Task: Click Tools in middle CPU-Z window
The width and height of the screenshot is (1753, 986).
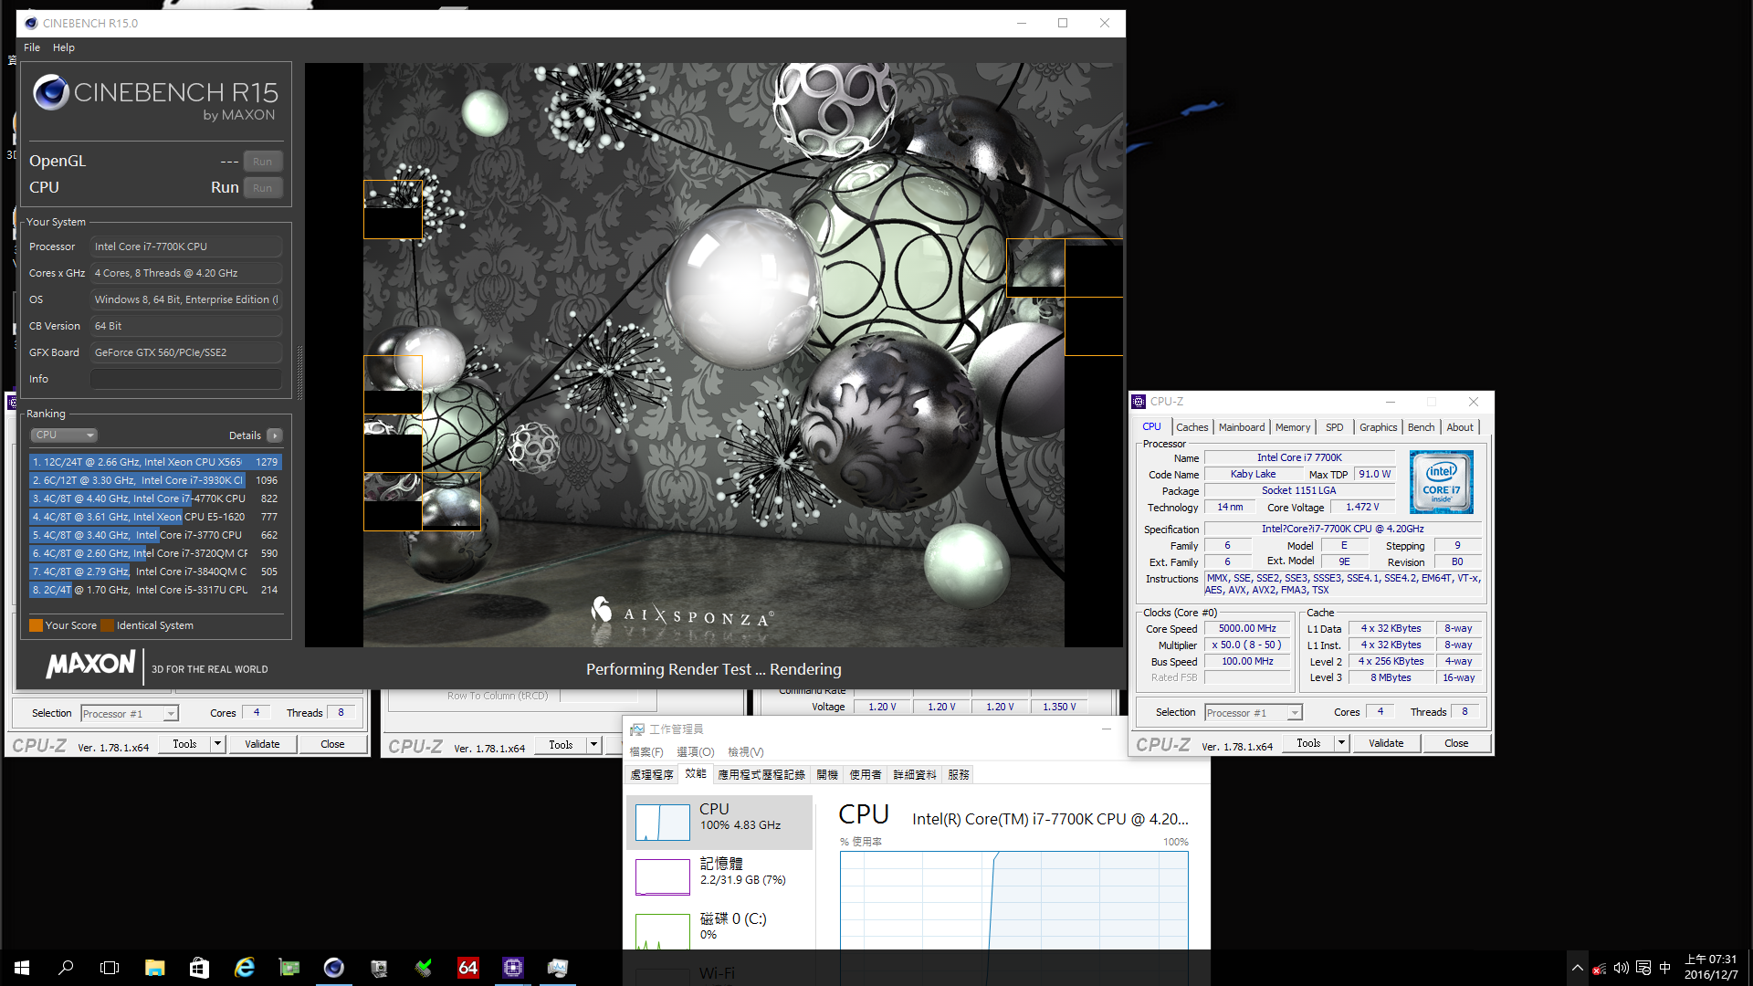Action: point(561,745)
